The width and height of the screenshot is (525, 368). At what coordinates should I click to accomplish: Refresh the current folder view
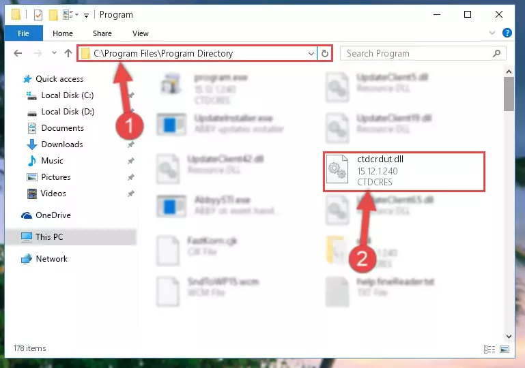(x=325, y=53)
